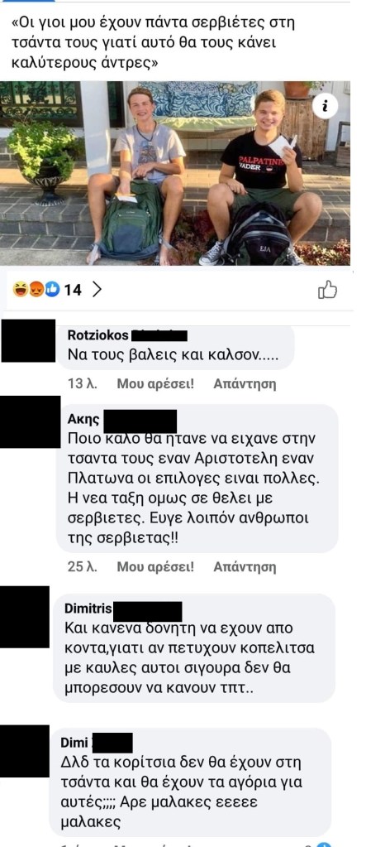Tap Ακης profile picture avatar
The width and height of the screenshot is (366, 847).
[x=31, y=422]
